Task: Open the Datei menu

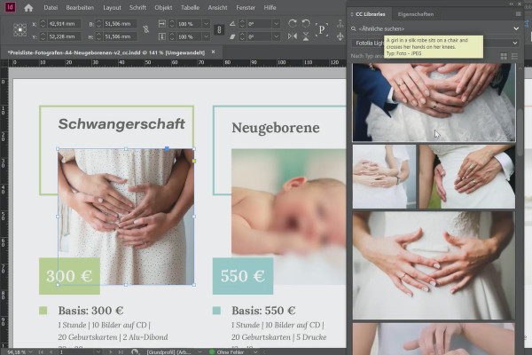Action: click(51, 7)
